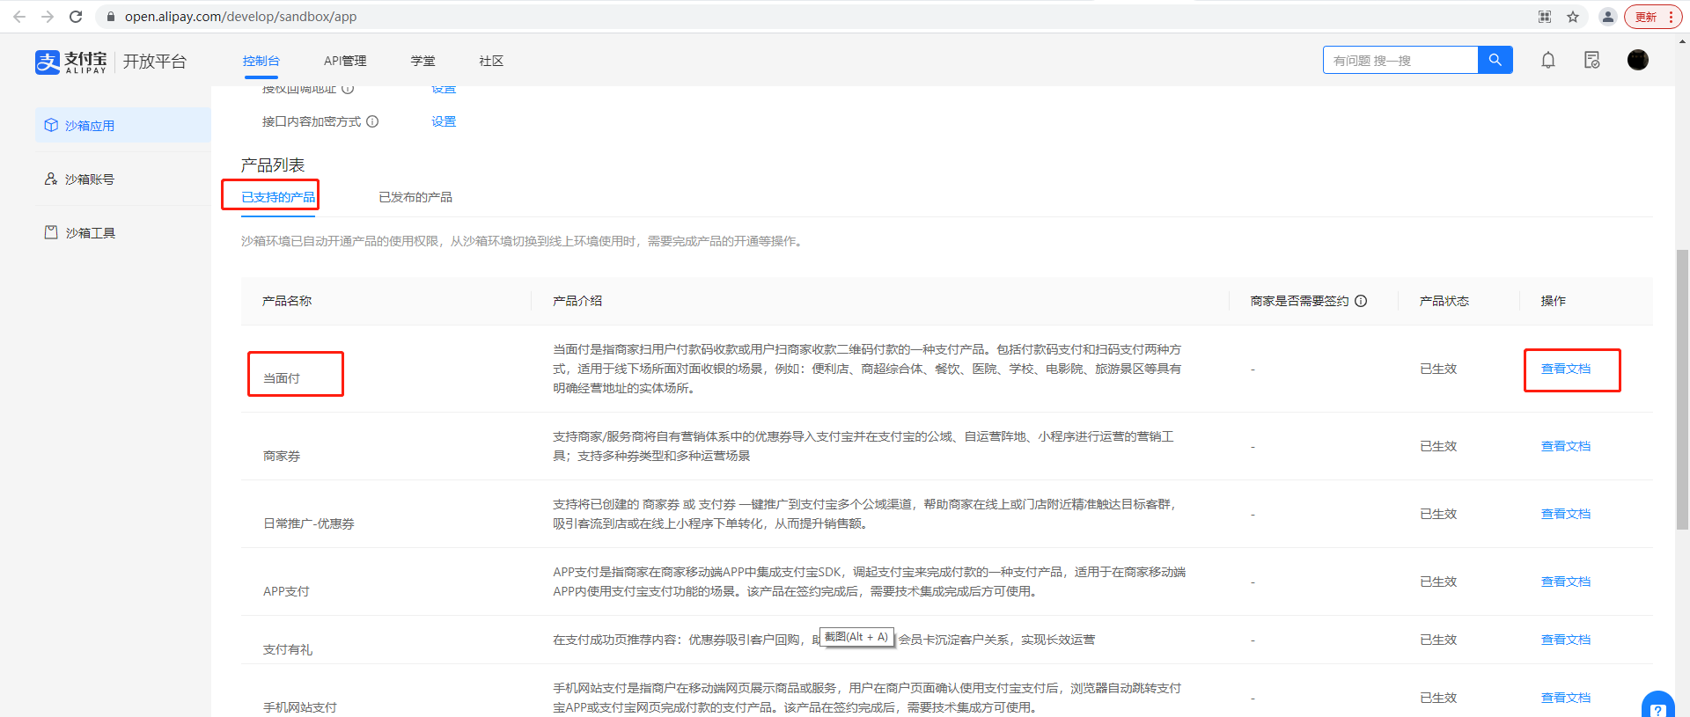Click product name 支付有礼
Viewport: 1690px width, 717px height.
coord(288,649)
